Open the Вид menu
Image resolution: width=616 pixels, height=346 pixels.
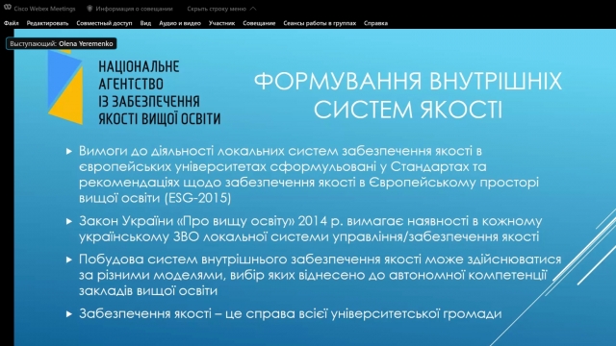click(145, 23)
